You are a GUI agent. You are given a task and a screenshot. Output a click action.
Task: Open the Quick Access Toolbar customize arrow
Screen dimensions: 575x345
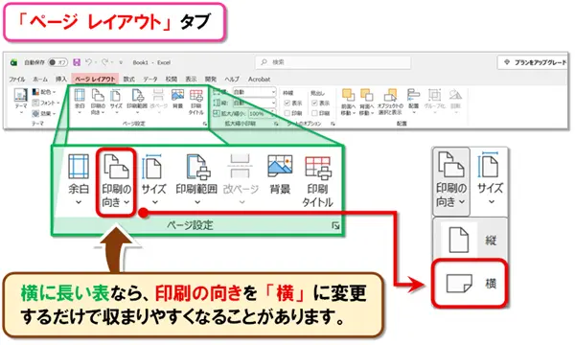(121, 62)
